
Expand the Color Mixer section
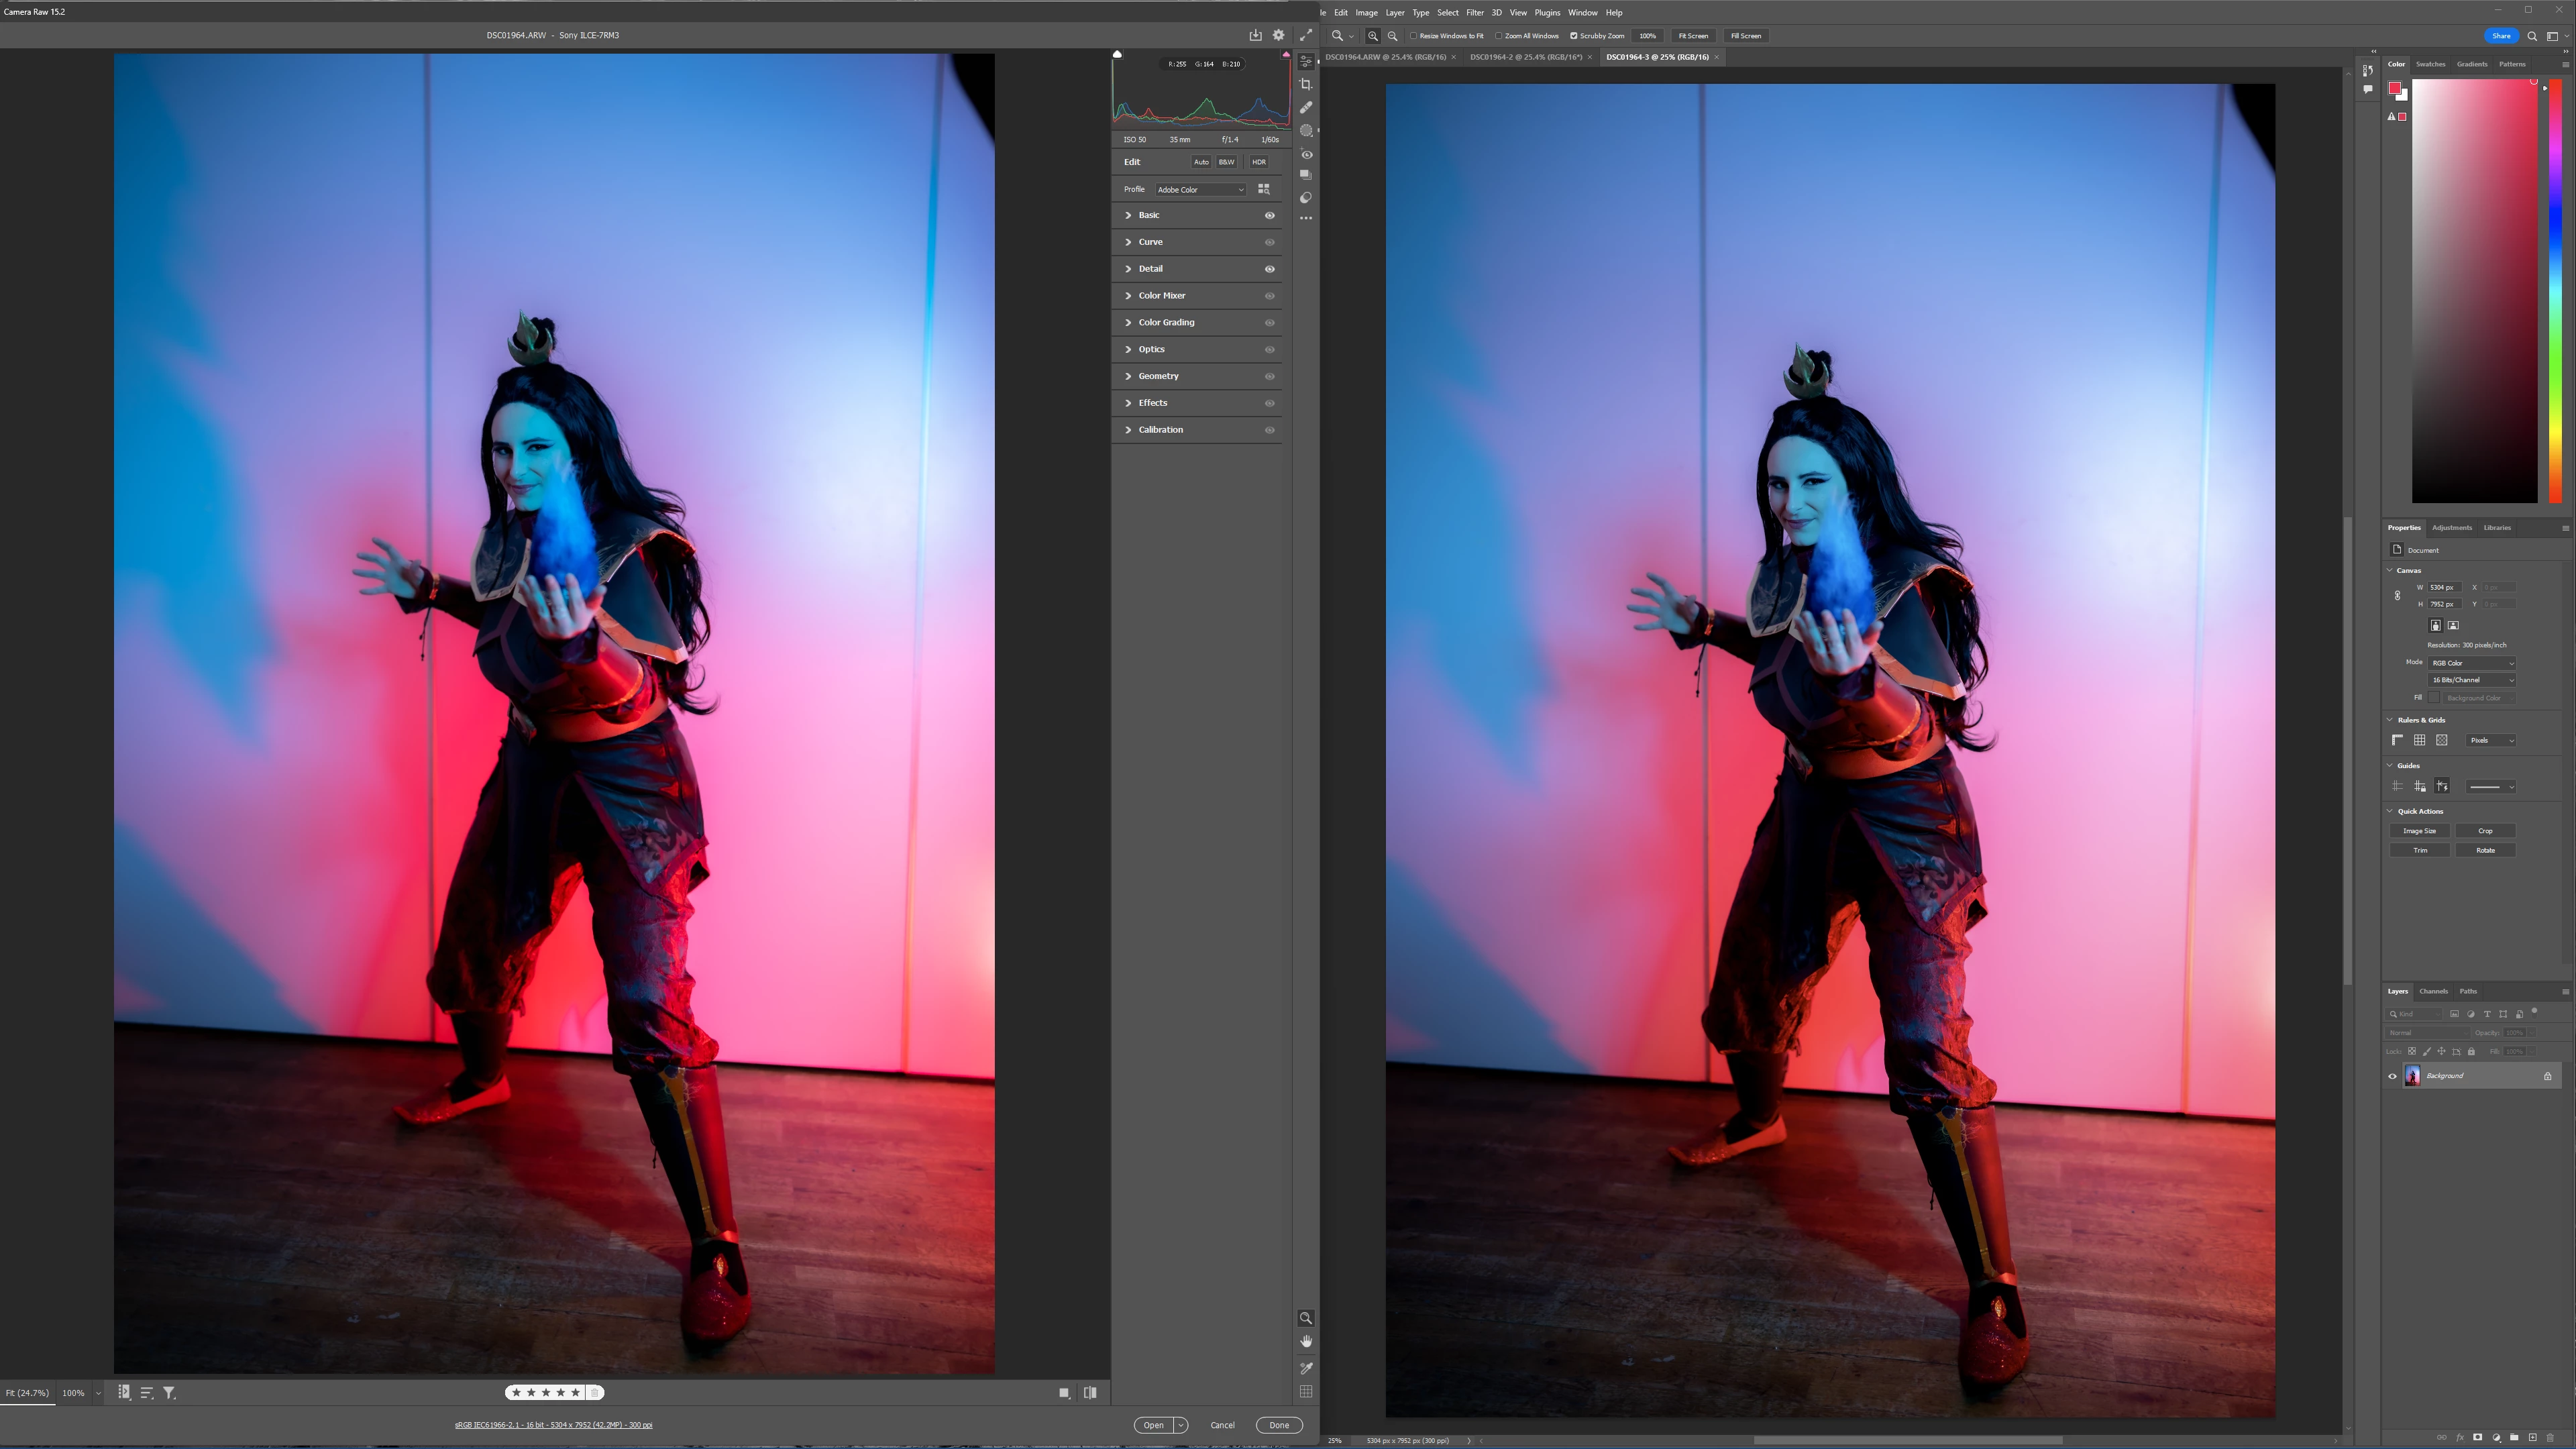pyautogui.click(x=1161, y=295)
